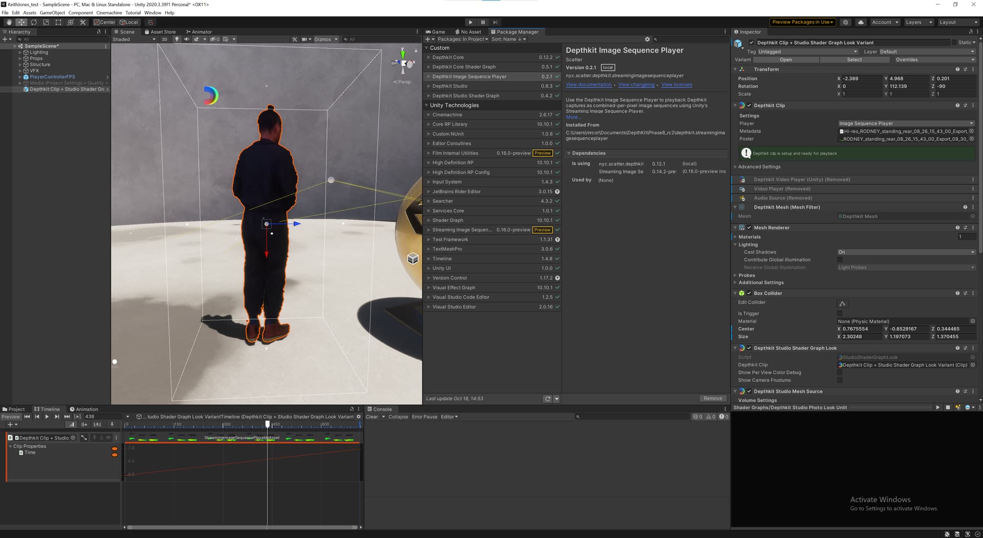Click the Edit Collider icon button
Screen dimensions: 983x538
pos(842,303)
